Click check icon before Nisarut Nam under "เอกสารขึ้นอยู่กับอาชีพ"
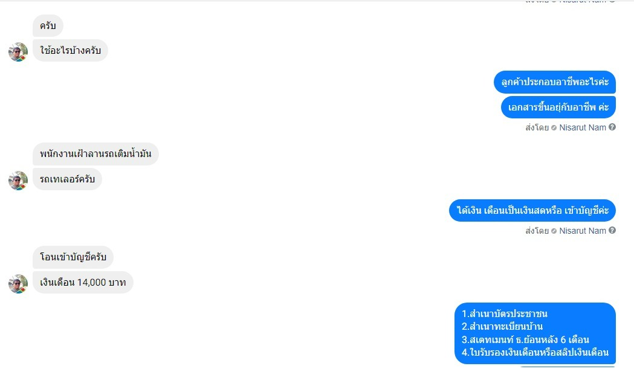The image size is (634, 369). click(x=554, y=127)
